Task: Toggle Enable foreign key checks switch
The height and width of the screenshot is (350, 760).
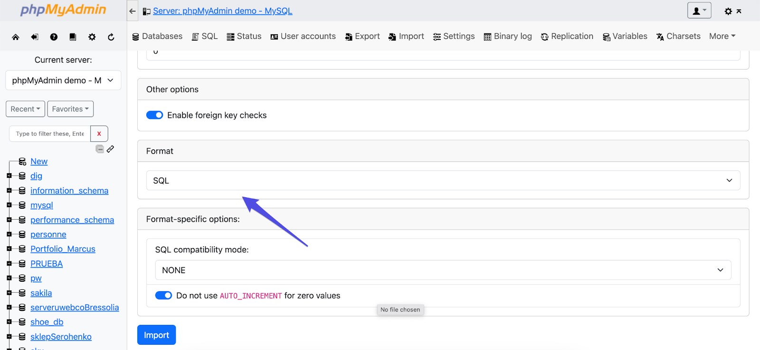Action: coord(154,115)
